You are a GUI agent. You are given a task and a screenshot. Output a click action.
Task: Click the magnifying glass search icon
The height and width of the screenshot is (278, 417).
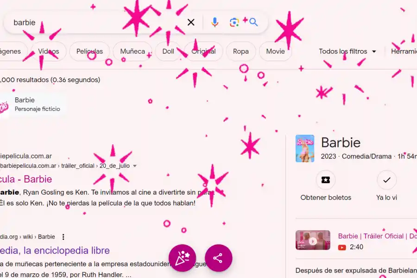[253, 22]
